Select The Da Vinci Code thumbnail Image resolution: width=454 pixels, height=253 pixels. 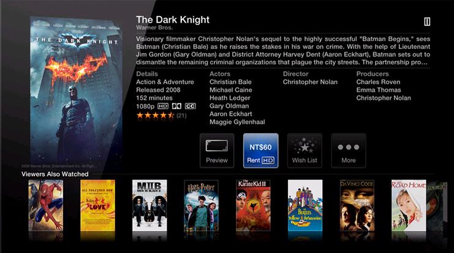(x=357, y=205)
